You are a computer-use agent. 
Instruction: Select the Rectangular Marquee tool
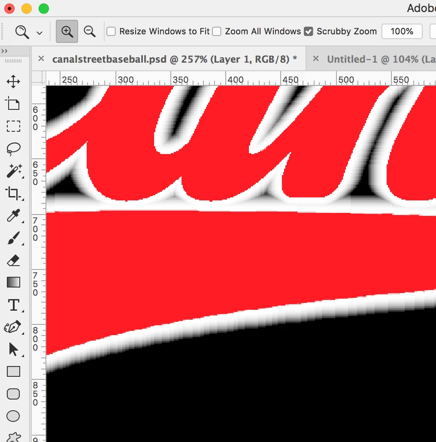(x=13, y=126)
